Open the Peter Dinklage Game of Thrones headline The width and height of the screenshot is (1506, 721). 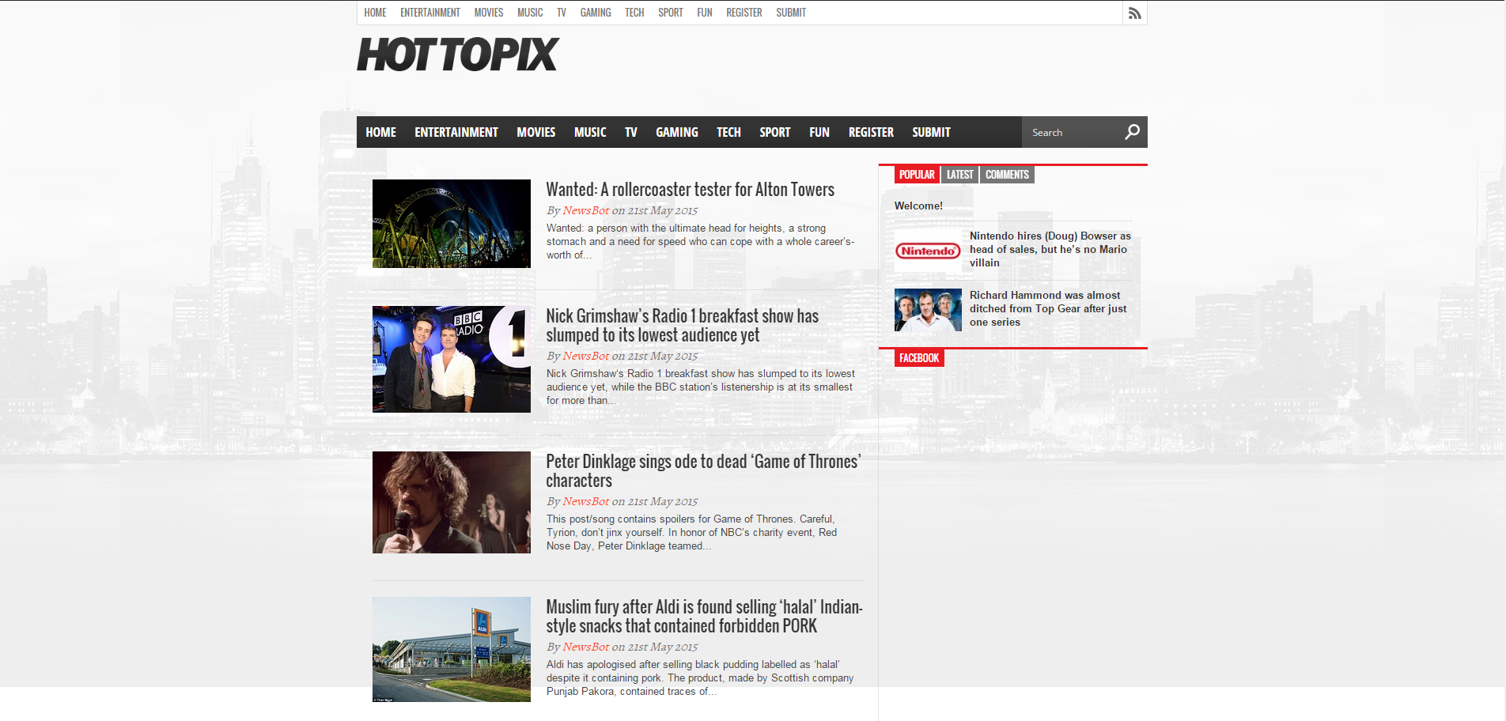[703, 471]
